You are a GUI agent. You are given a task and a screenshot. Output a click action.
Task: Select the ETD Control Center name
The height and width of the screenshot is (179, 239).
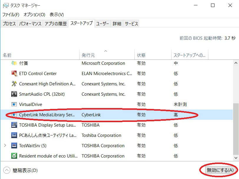[x=38, y=74]
